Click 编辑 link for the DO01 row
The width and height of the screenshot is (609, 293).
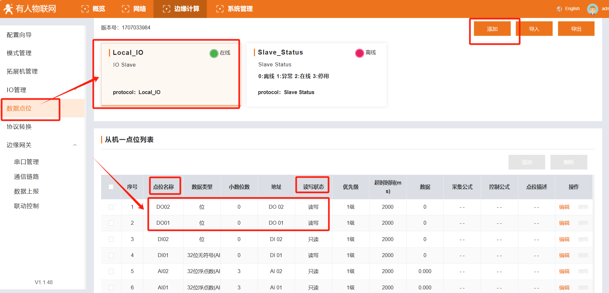click(x=564, y=223)
